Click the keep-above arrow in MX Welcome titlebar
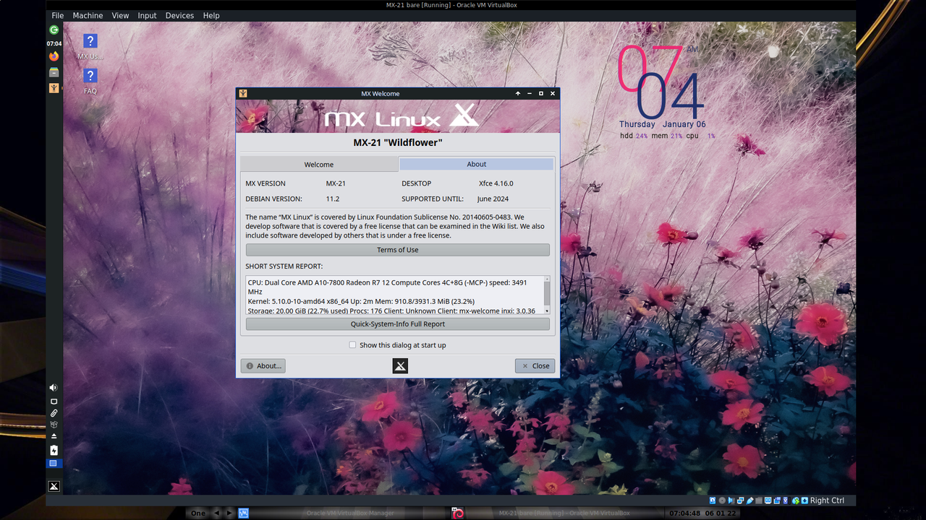Image resolution: width=926 pixels, height=520 pixels. (518, 93)
